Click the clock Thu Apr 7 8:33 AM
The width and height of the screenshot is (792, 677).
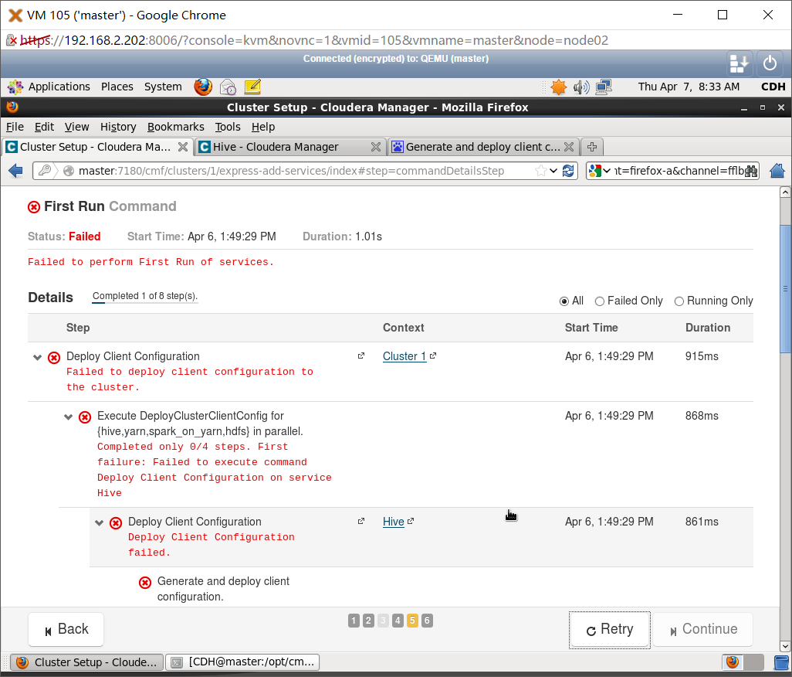click(x=689, y=87)
